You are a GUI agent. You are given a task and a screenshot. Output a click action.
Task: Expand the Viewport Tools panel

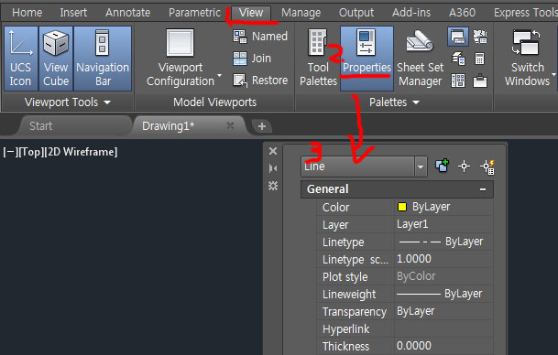68,102
